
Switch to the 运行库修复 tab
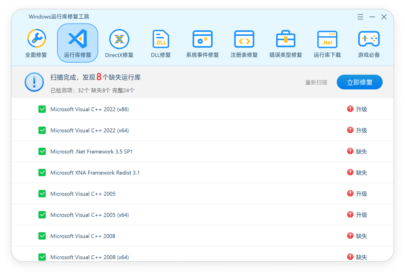(78, 43)
